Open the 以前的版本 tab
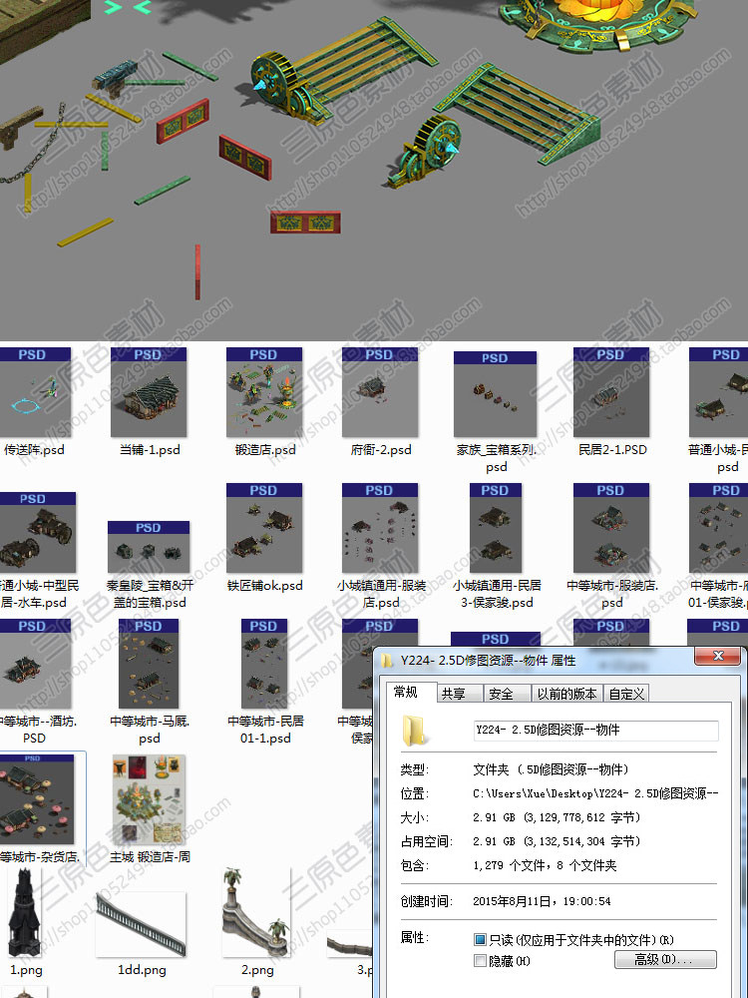Viewport: 748px width, 998px height. click(x=566, y=694)
